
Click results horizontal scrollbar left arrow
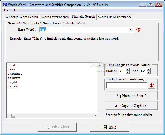point(9,116)
